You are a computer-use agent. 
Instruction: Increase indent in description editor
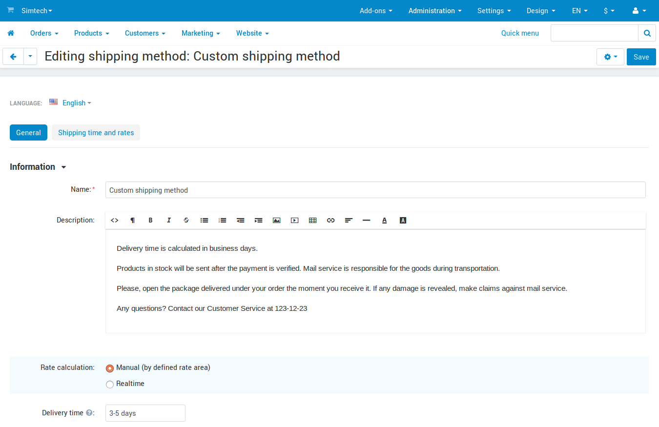[x=259, y=220]
